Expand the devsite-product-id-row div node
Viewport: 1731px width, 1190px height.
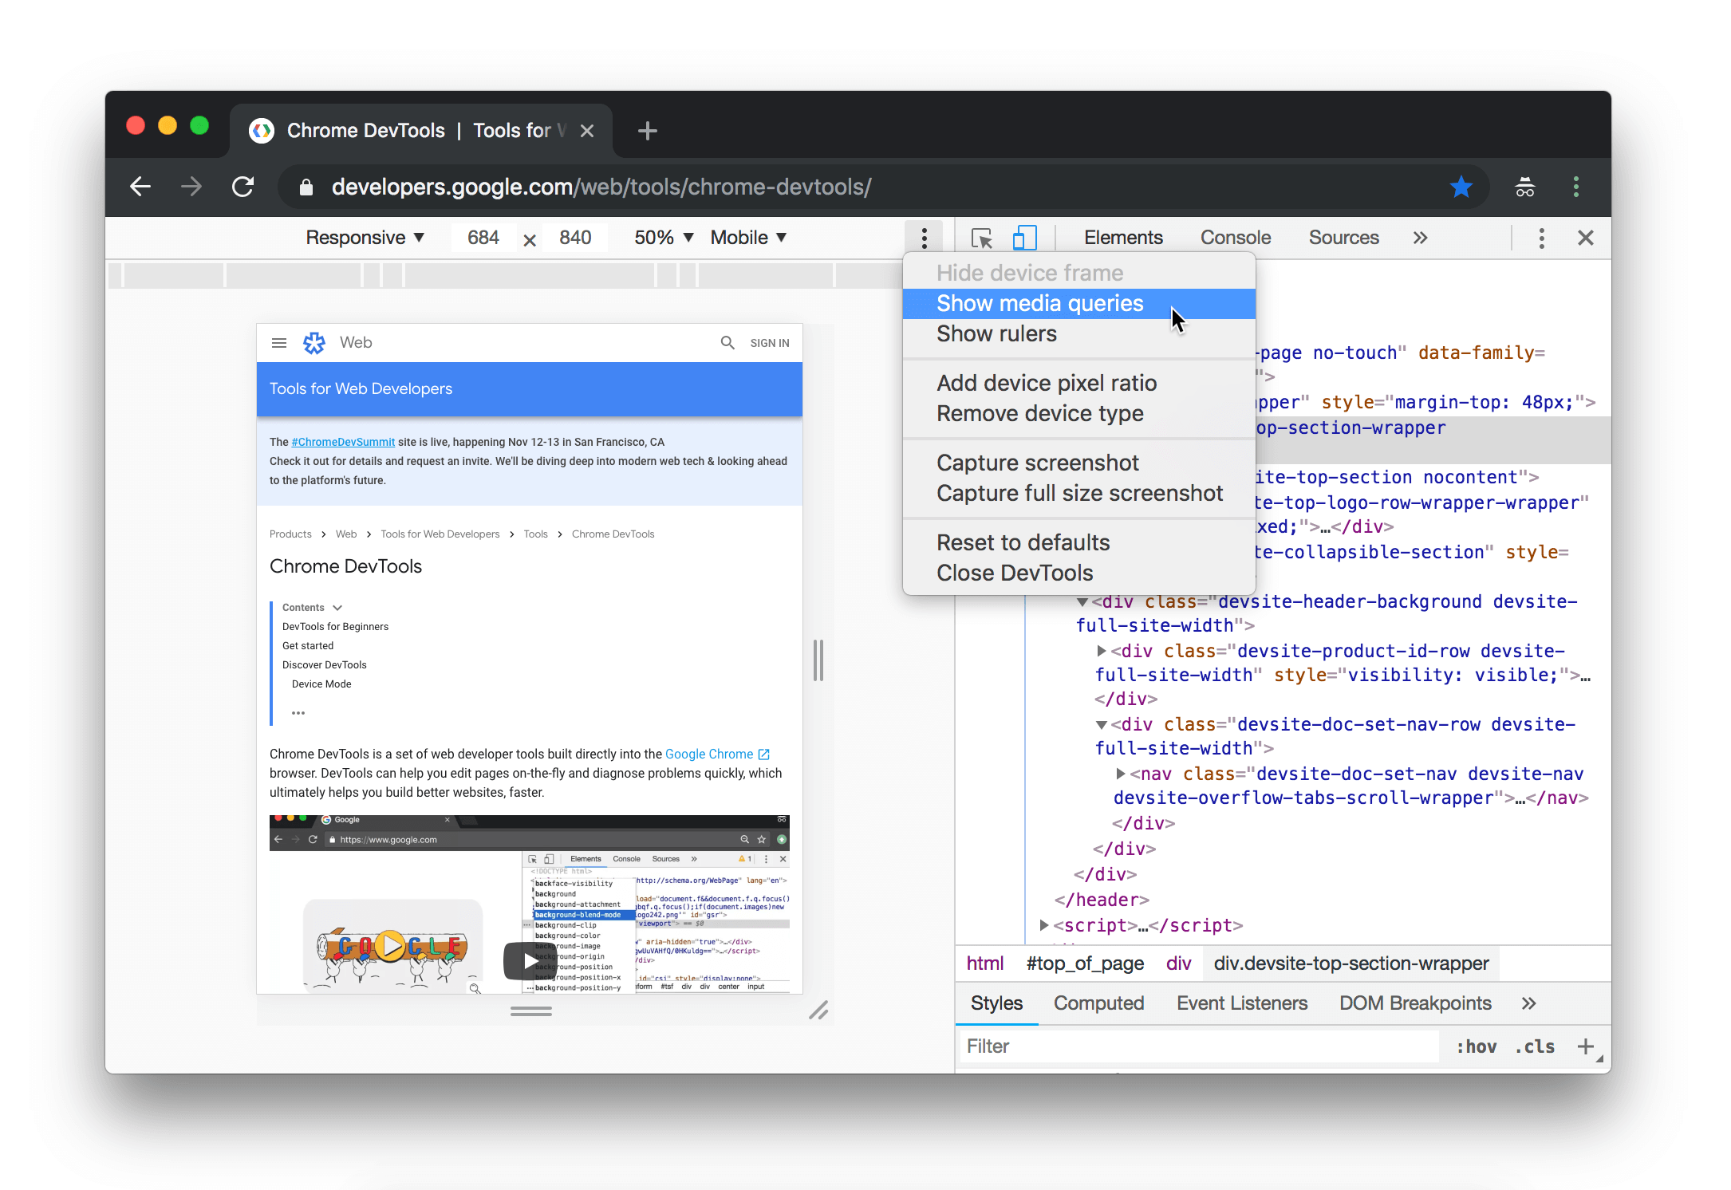(x=1102, y=651)
